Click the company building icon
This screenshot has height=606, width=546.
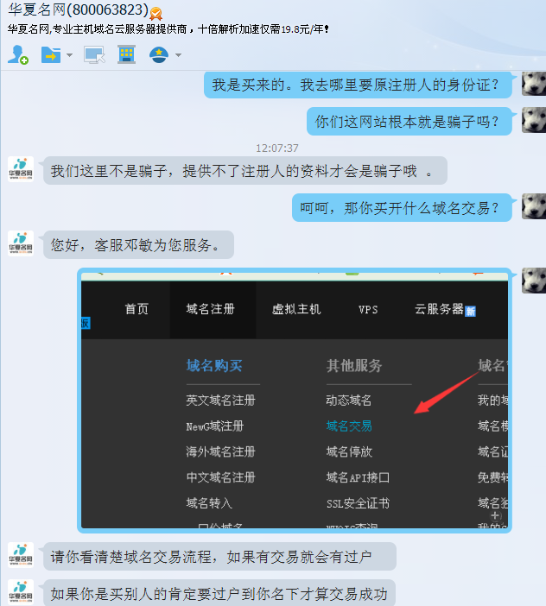[126, 55]
